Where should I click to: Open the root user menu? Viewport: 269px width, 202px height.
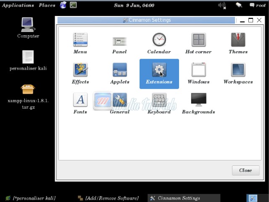point(258,5)
